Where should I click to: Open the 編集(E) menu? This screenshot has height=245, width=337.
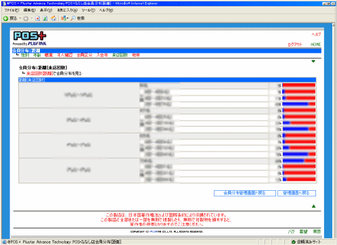click(30, 10)
